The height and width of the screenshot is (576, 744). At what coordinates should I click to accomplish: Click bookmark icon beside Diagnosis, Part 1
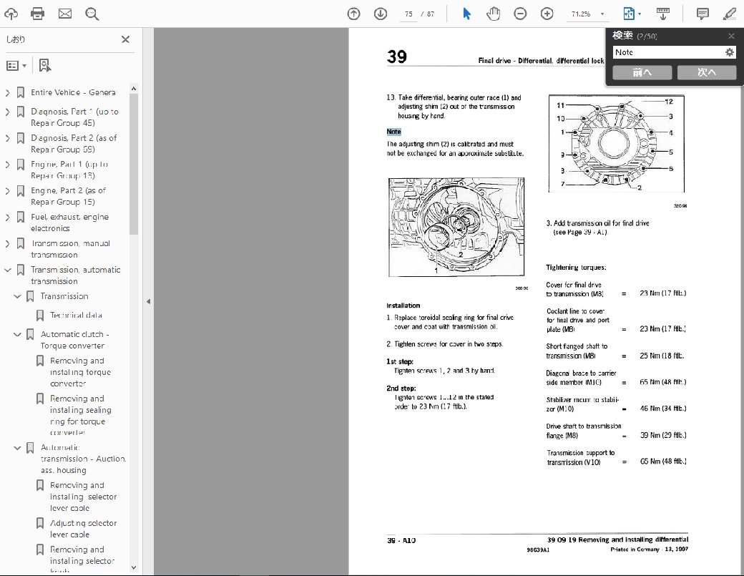[21, 112]
